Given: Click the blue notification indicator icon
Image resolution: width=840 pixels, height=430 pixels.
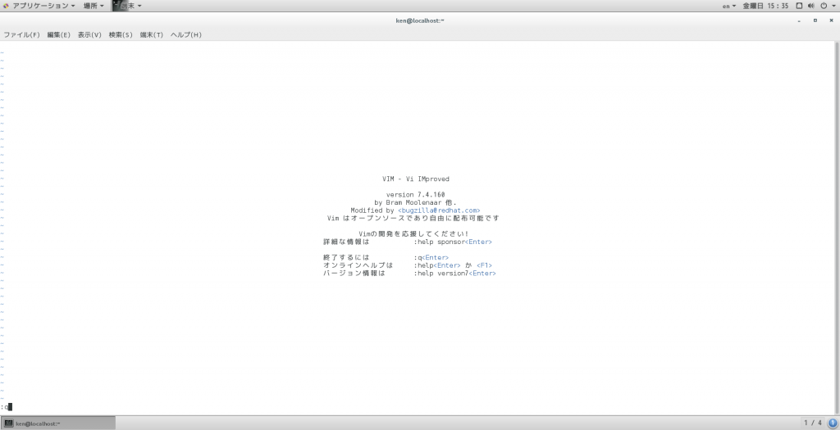Looking at the screenshot, I should pos(833,423).
